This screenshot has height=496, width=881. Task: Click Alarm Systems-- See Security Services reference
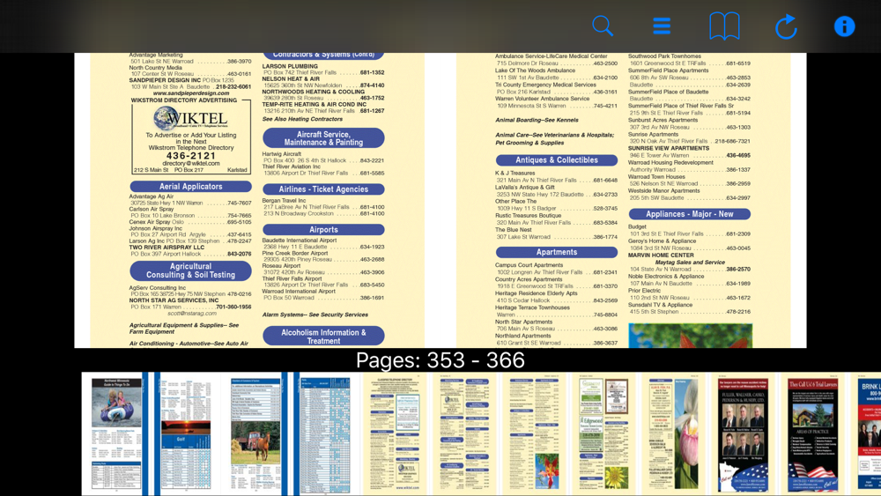(315, 315)
